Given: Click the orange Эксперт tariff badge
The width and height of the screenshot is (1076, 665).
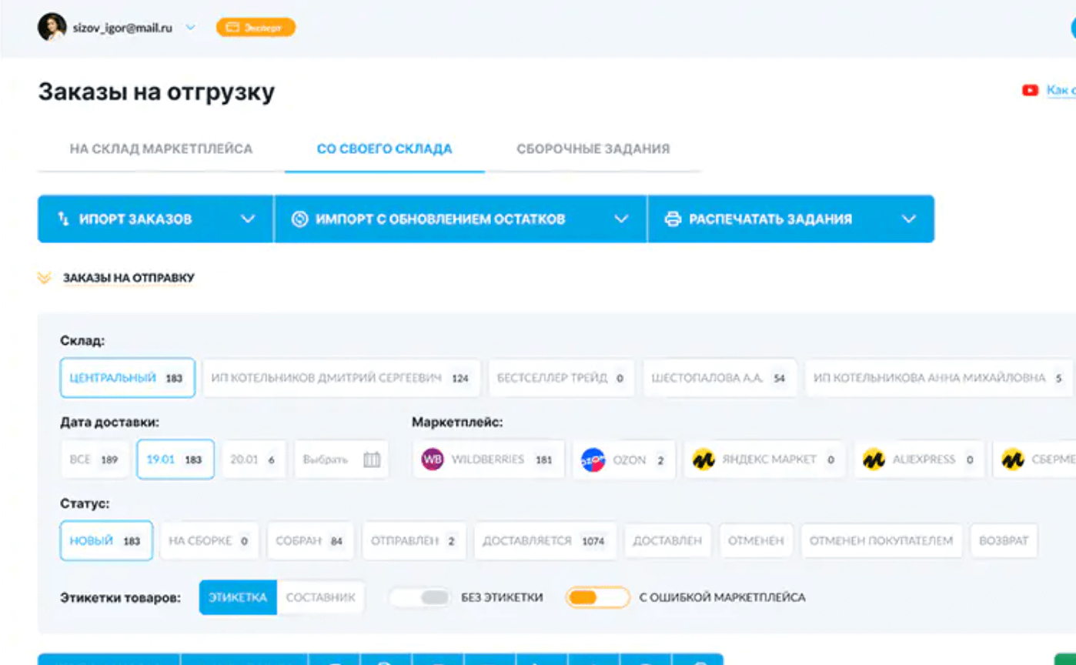Looking at the screenshot, I should point(256,28).
